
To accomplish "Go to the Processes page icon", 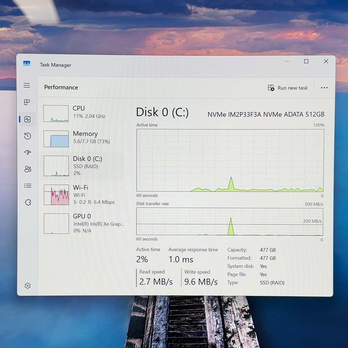I will [x=27, y=102].
